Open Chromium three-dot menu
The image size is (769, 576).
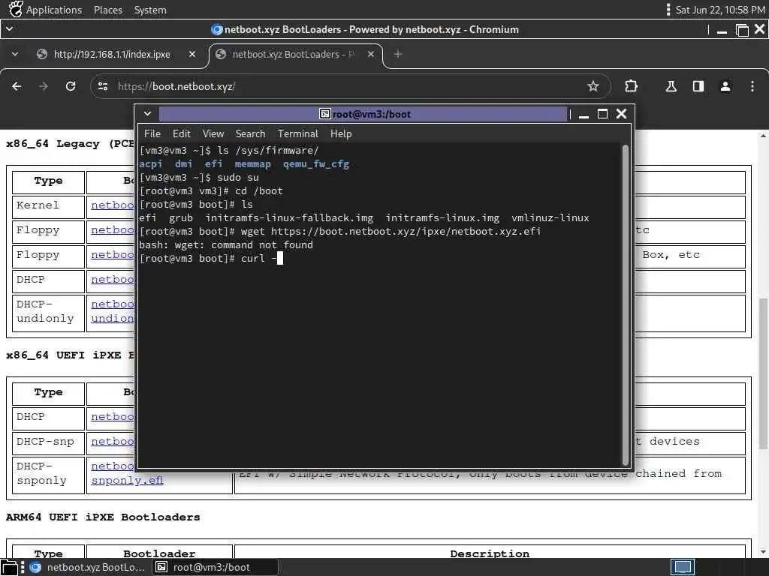click(x=752, y=86)
